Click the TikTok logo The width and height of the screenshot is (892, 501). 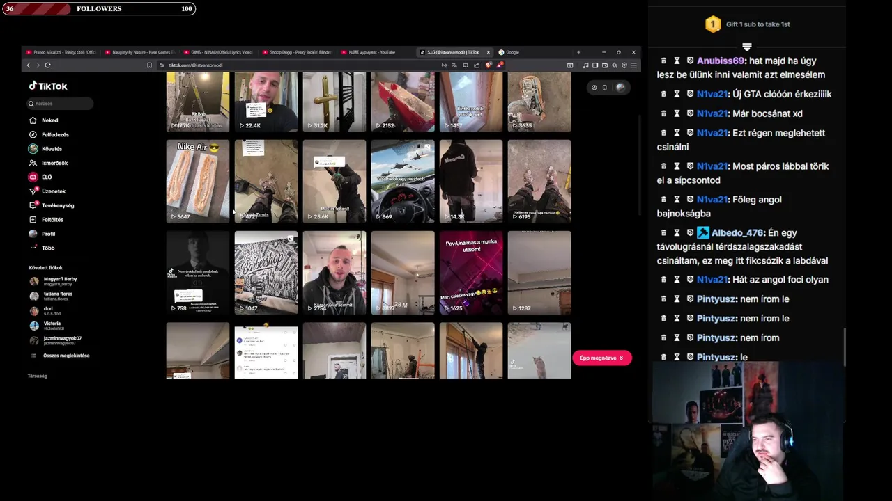click(48, 86)
